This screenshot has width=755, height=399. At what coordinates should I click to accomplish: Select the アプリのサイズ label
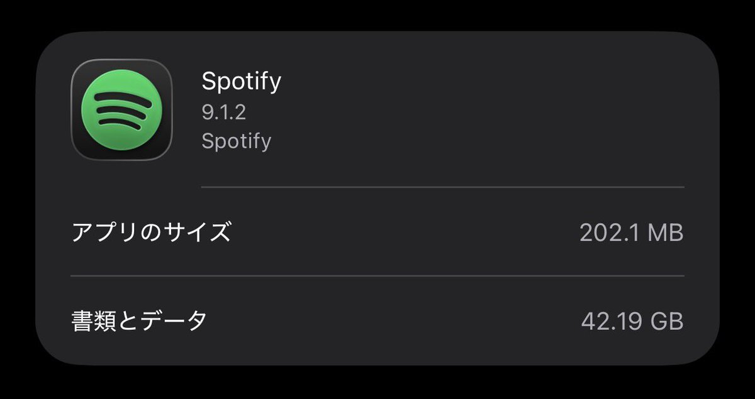151,232
